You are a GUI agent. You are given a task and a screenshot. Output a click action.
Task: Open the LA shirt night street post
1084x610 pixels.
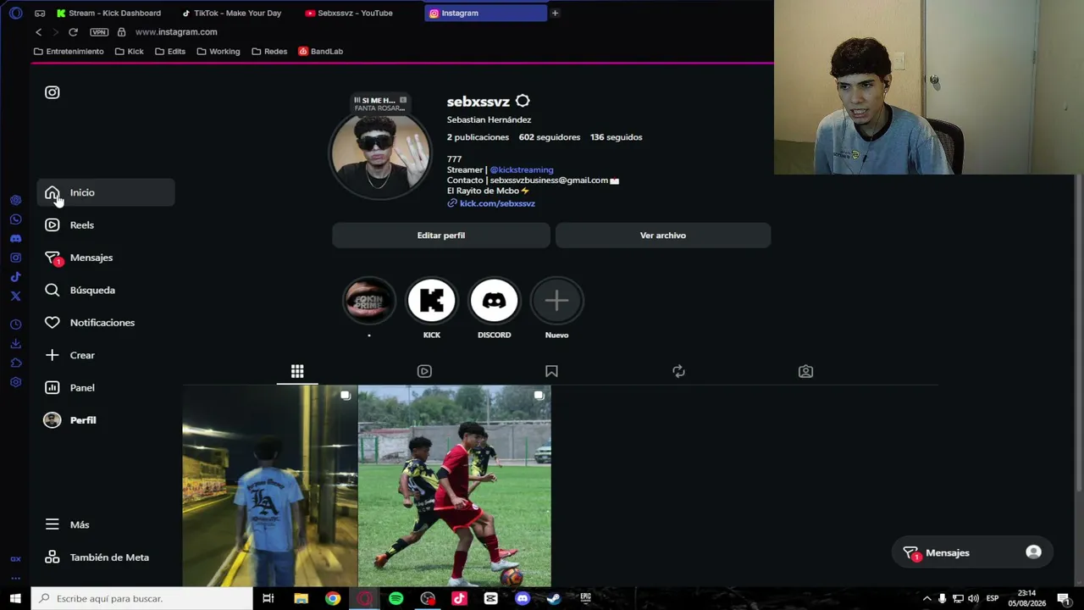270,486
